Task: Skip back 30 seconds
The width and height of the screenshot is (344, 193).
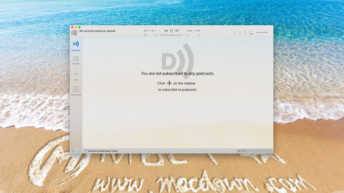Action: [147, 31]
